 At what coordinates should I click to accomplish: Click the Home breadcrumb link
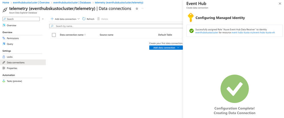coord(6,3)
